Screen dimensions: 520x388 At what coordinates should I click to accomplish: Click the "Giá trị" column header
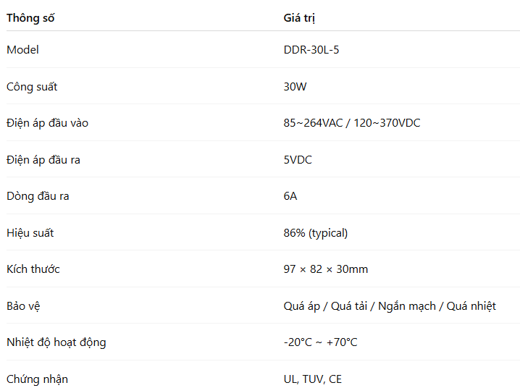[x=299, y=17]
